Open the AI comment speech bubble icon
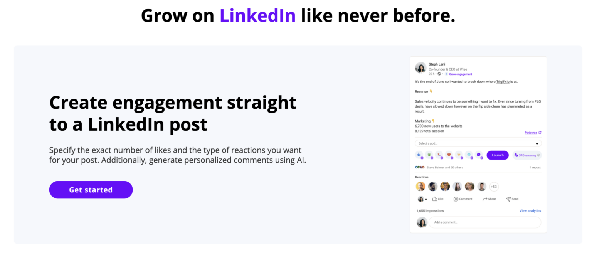The height and width of the screenshot is (254, 592). 478,155
